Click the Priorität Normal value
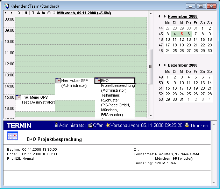Image resolution: width=220 pixels, height=189 pixels. coord(28,159)
